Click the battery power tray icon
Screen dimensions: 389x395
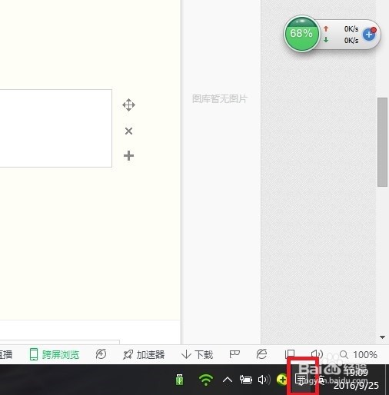(245, 380)
